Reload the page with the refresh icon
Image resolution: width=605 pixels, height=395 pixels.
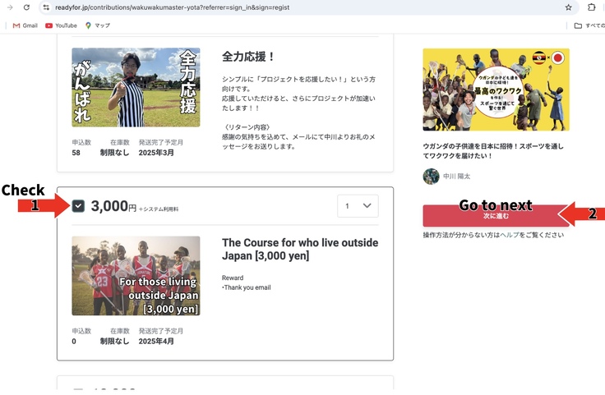pos(26,7)
